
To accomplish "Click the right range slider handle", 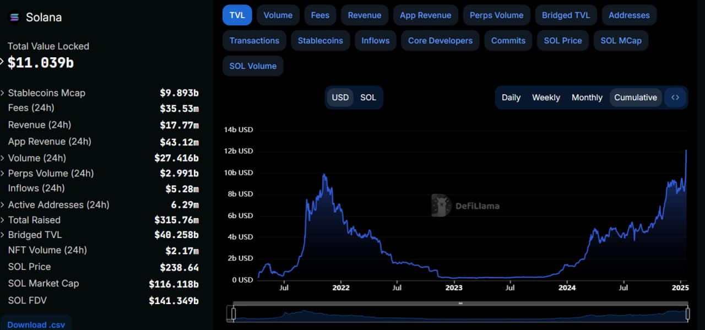I will click(x=687, y=313).
